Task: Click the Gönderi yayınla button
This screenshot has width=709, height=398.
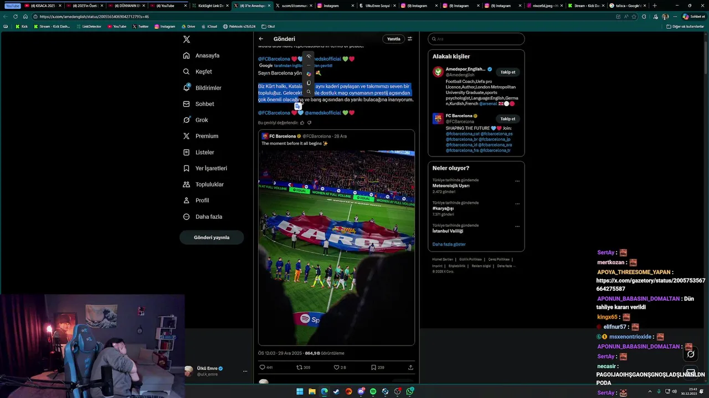Action: (x=212, y=238)
